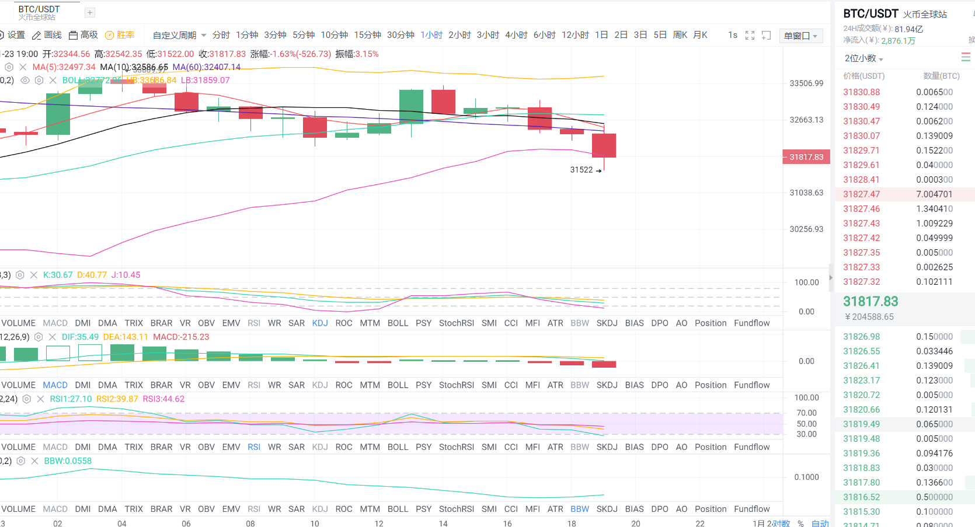Select VOLUME in the MACD panel row
The width and height of the screenshot is (975, 527).
click(x=18, y=385)
